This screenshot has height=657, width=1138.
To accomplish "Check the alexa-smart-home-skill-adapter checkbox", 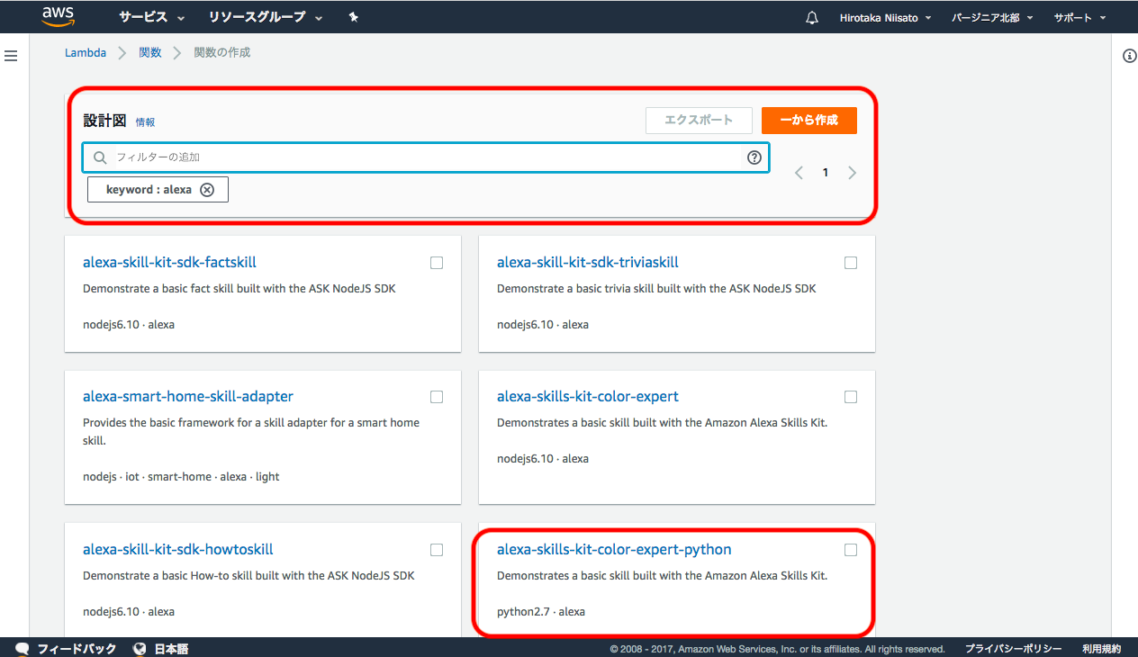I will 437,397.
